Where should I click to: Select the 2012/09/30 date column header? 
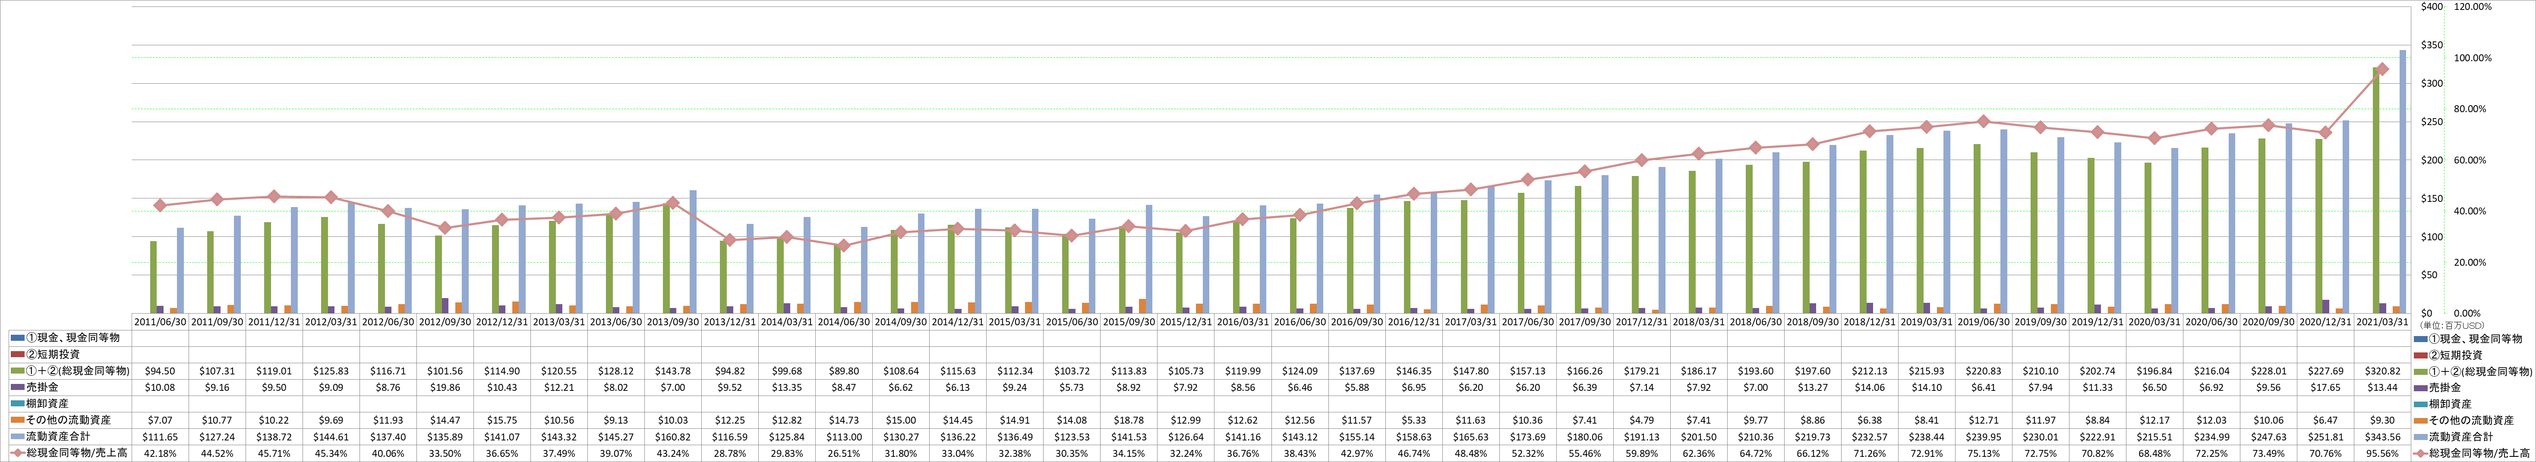[445, 321]
